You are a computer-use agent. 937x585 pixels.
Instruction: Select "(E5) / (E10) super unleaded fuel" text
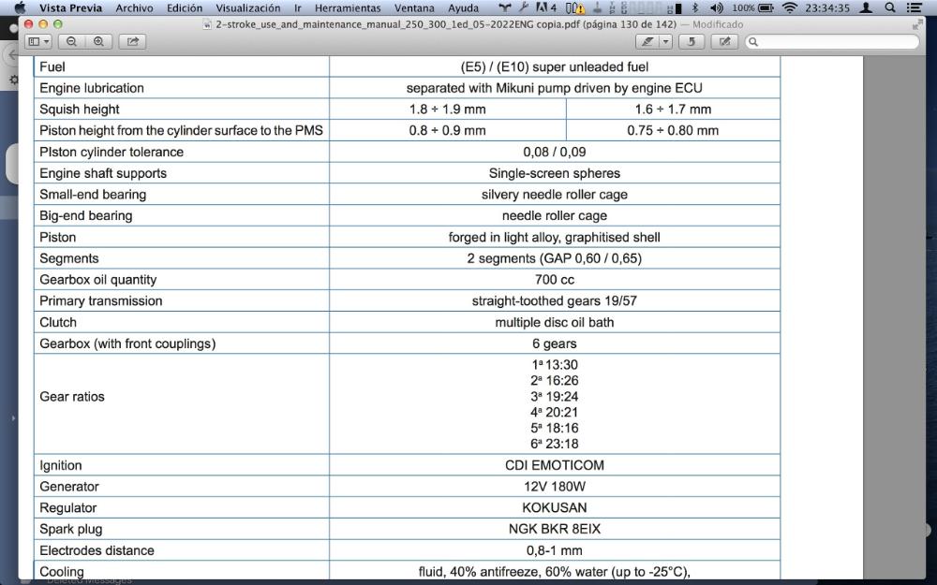click(554, 66)
